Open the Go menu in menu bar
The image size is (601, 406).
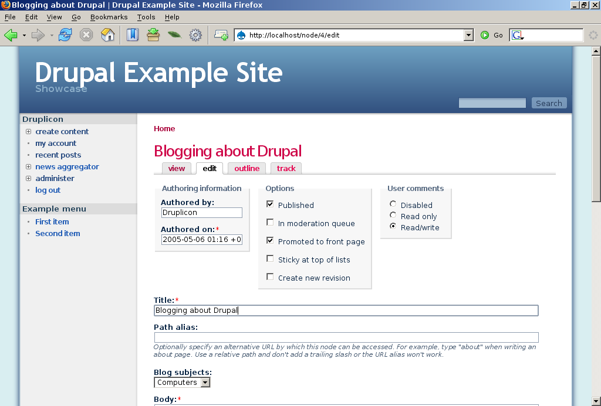(76, 17)
